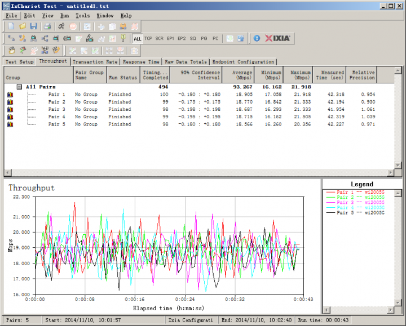The image size is (406, 326).
Task: Click results table scroll-right arrow
Action: (391, 172)
